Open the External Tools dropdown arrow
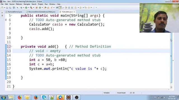179x100 pixels. tap(34, 7)
